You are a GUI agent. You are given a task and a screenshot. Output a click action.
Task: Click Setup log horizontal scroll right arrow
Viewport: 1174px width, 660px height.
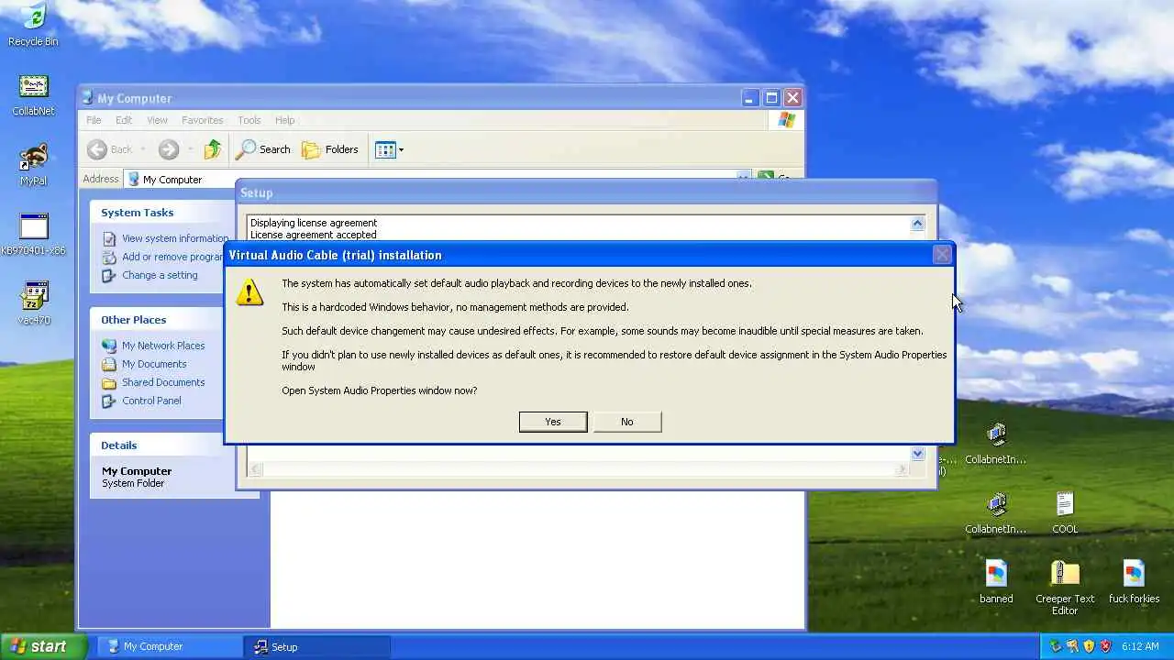pyautogui.click(x=903, y=469)
